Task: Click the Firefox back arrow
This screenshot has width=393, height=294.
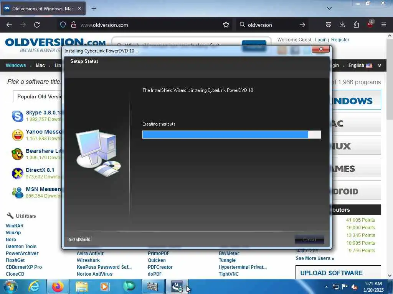Action: (x=9, y=25)
